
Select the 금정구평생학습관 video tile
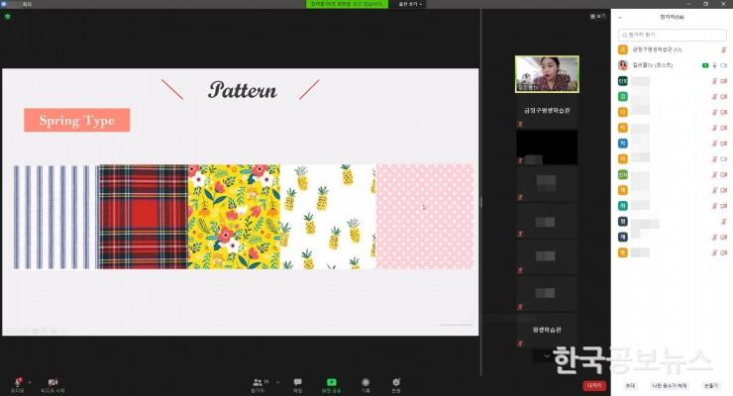pyautogui.click(x=547, y=111)
